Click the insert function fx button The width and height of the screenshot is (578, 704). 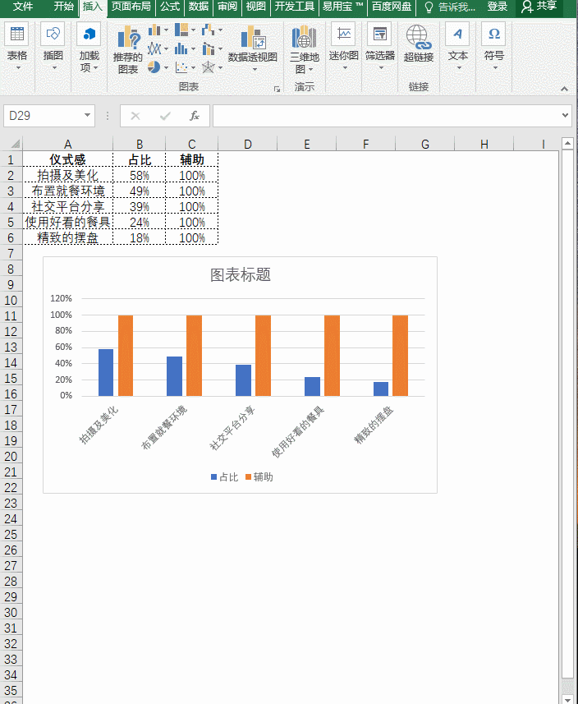point(195,116)
